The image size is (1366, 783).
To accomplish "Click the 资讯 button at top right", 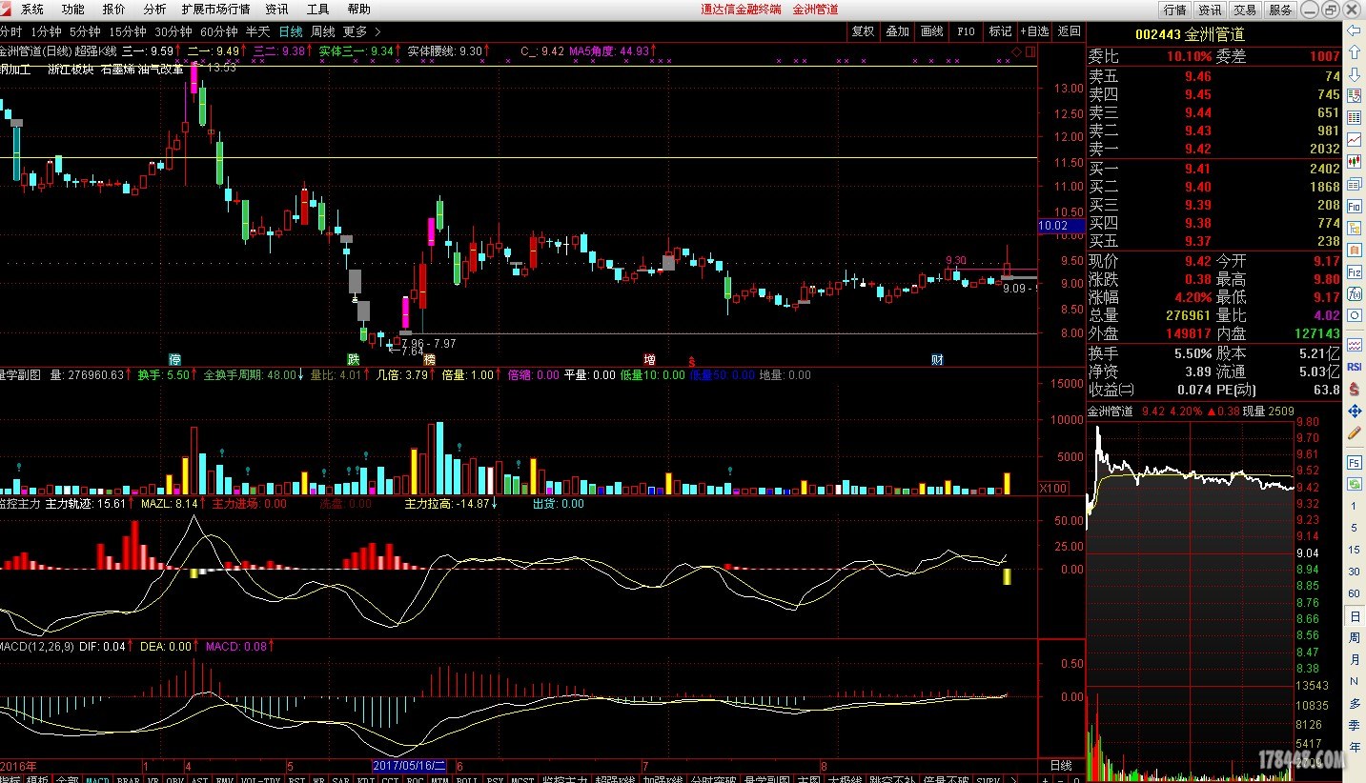I will click(1210, 10).
